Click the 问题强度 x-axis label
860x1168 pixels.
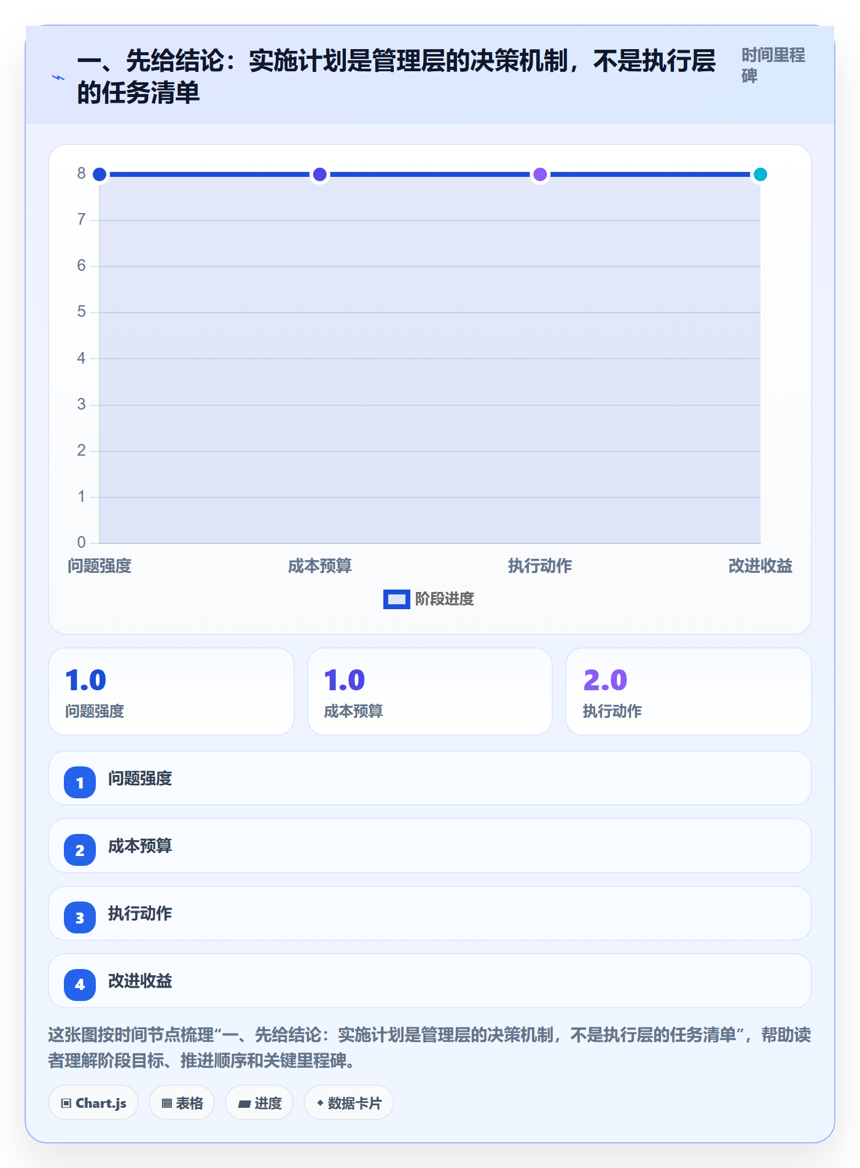coord(100,566)
